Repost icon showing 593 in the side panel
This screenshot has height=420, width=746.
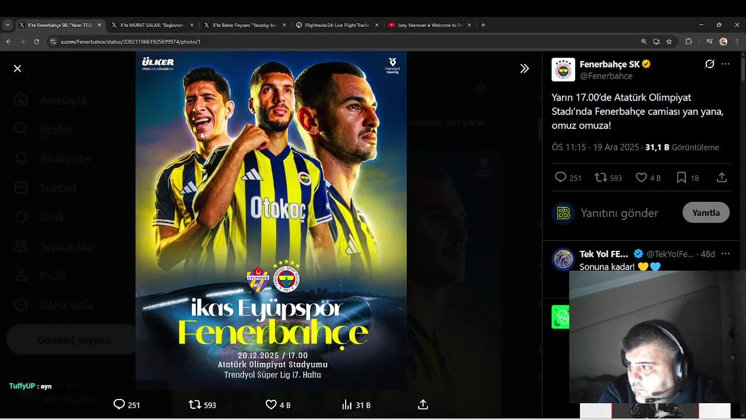pos(600,177)
